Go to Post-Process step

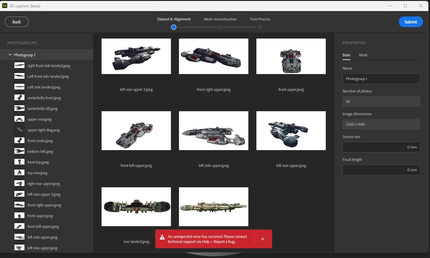click(260, 19)
